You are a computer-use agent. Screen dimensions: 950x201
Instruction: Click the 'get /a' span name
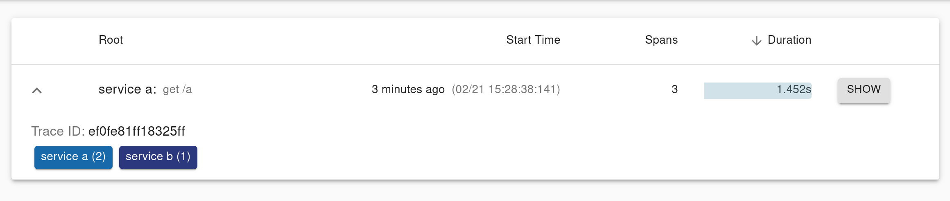pyautogui.click(x=177, y=90)
